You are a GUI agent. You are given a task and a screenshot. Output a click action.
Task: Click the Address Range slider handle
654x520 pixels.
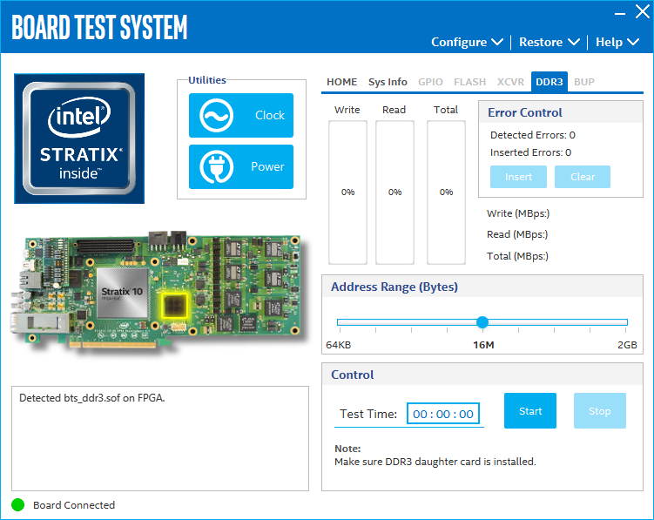pyautogui.click(x=482, y=322)
